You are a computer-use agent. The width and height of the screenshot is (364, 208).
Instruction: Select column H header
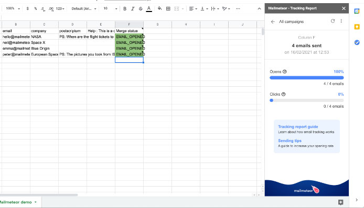tap(186, 24)
